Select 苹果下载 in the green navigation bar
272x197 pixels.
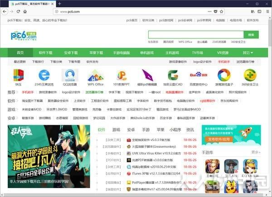[x=96, y=52]
